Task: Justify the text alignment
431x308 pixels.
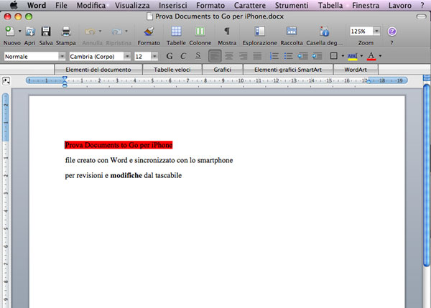Action: coord(257,56)
